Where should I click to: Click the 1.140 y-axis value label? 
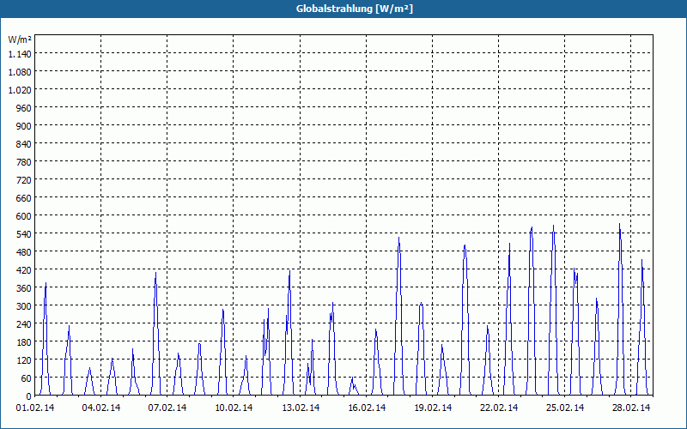(20, 53)
